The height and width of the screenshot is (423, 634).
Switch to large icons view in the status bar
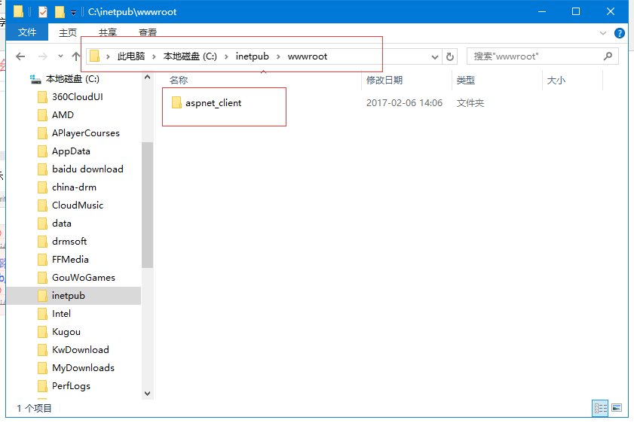[617, 408]
